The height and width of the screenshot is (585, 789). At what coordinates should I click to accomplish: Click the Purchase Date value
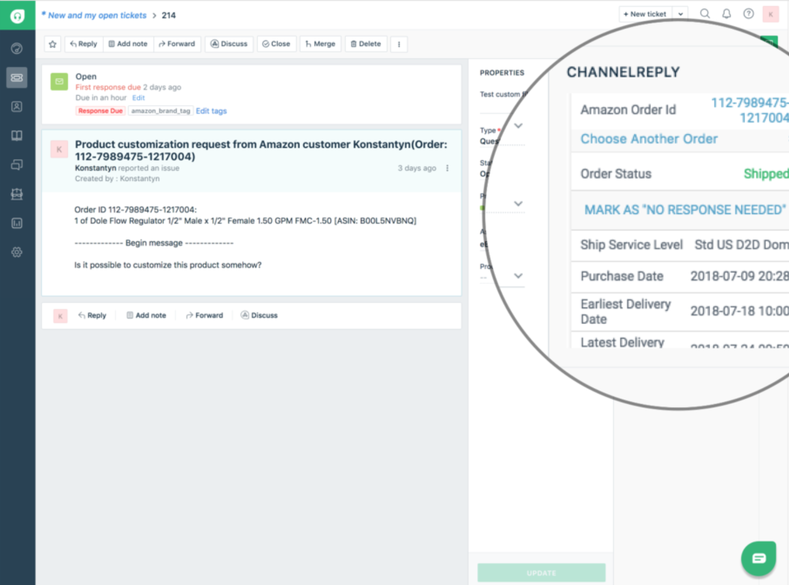pos(740,276)
